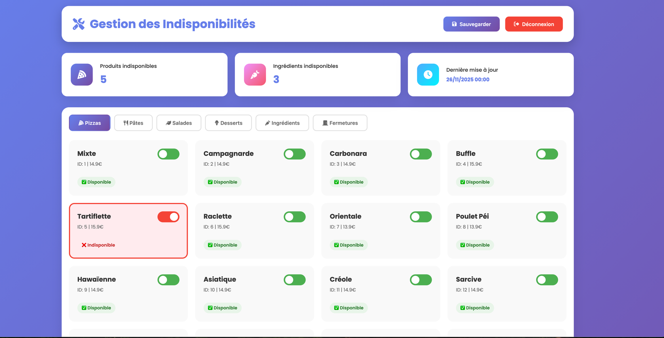Image resolution: width=664 pixels, height=338 pixels.
Task: Click the clock icon on Dernière mise à jour card
Action: [427, 75]
